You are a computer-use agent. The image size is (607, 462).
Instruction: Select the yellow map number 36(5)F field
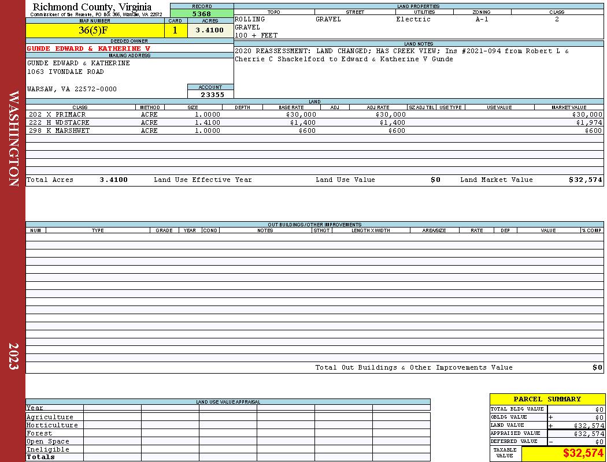click(95, 30)
